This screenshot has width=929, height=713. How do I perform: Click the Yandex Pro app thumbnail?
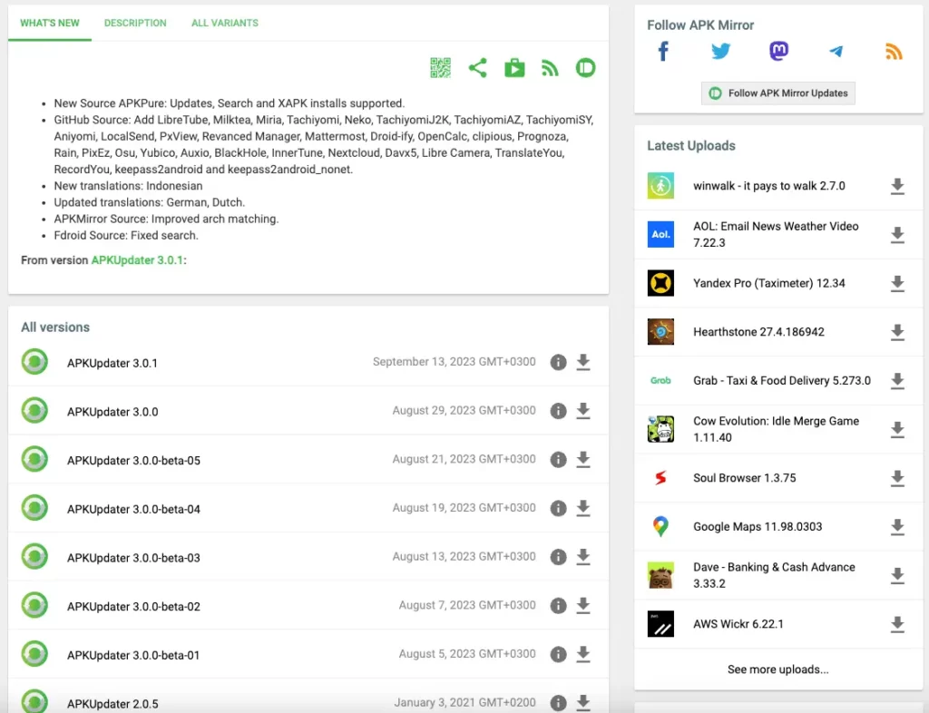pyautogui.click(x=660, y=283)
